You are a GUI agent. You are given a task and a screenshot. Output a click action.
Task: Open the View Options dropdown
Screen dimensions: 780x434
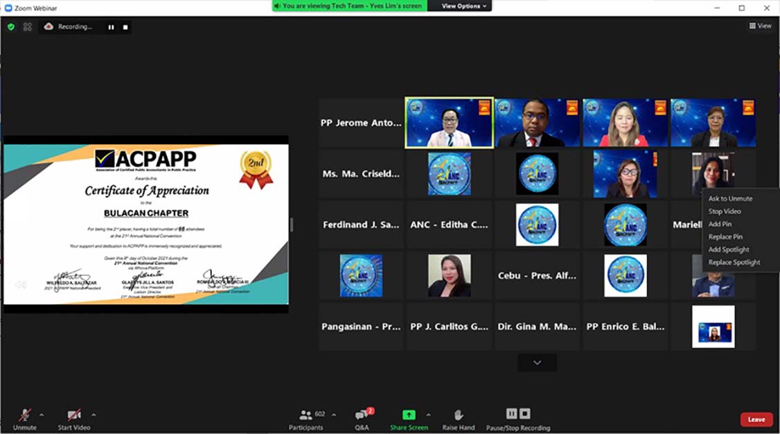464,6
